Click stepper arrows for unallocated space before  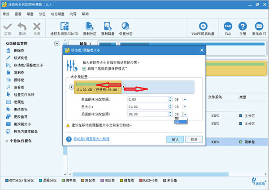(x=170, y=99)
